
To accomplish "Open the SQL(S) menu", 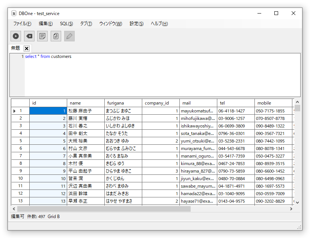I will [66, 24].
